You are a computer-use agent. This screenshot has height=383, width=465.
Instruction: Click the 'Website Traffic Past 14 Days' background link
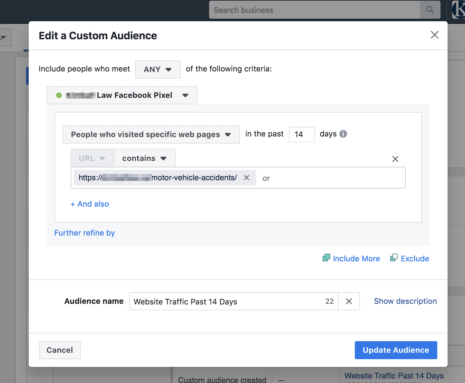point(394,376)
